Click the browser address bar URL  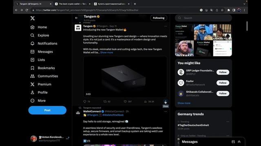pyautogui.click(x=87, y=10)
